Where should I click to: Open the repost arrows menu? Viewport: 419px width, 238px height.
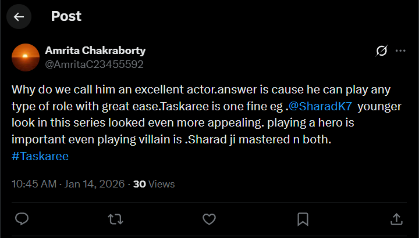(116, 219)
